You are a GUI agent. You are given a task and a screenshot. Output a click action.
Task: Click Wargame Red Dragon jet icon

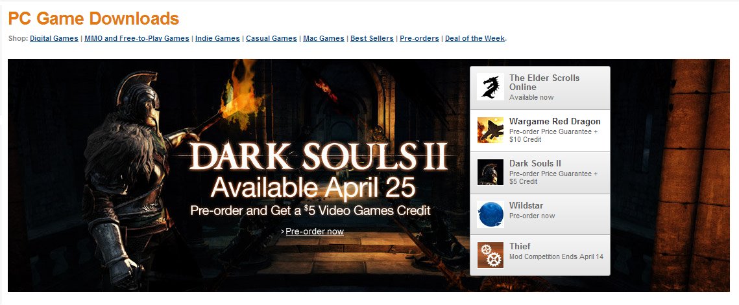(490, 130)
